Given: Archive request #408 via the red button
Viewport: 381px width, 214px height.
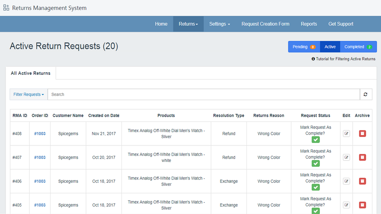Looking at the screenshot, I should 362,133.
